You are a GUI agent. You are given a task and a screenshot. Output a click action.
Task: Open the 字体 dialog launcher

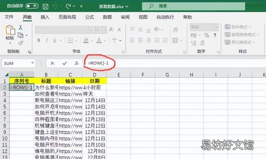123,52
